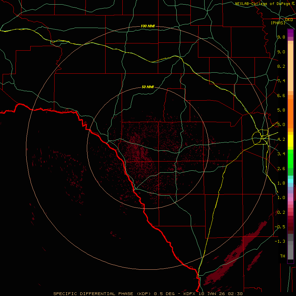296x296 pixels.
Task: Click the SPECIFIC DIFFERENTIAL PHASE (KDP) caption text
Action: pos(102,294)
